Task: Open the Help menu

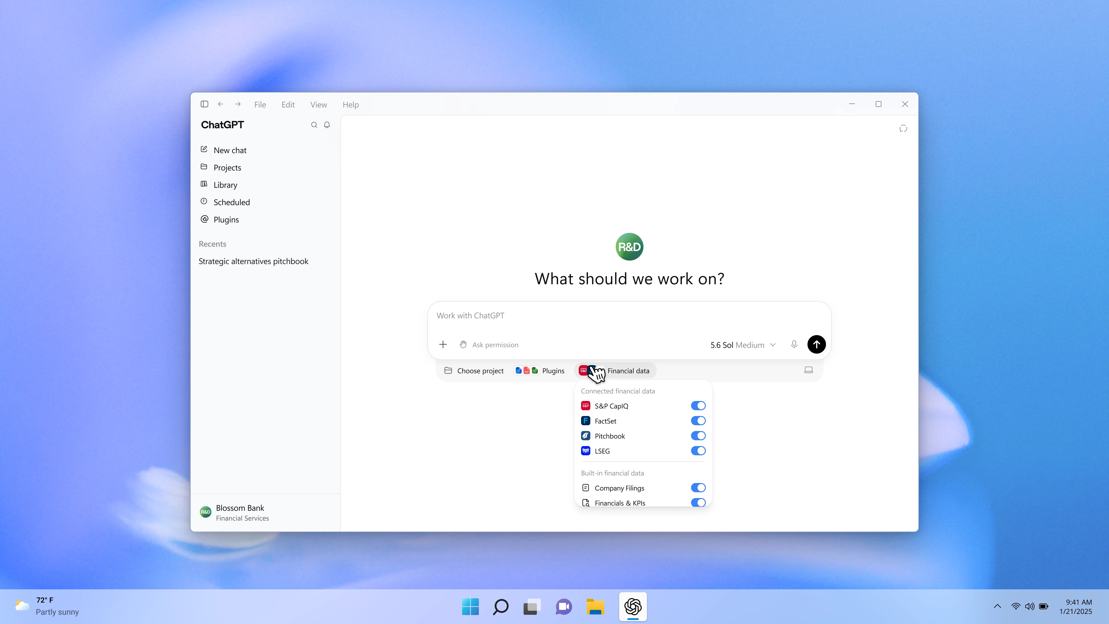Action: tap(350, 105)
